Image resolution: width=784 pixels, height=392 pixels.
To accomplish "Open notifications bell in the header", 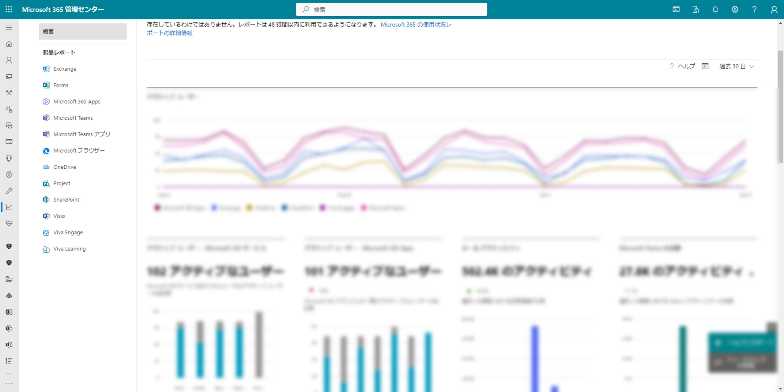I will tap(715, 9).
